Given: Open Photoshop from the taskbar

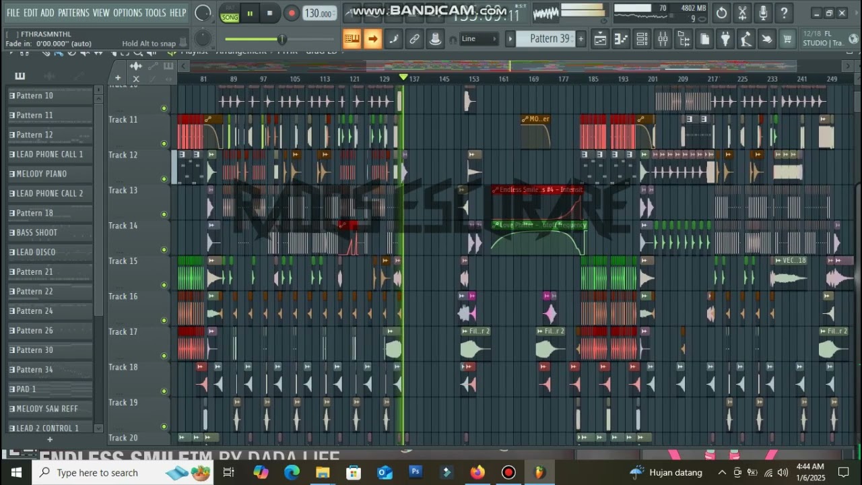Looking at the screenshot, I should pos(416,472).
